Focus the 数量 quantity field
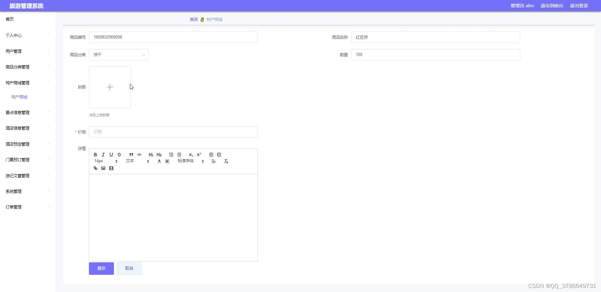 coord(436,55)
